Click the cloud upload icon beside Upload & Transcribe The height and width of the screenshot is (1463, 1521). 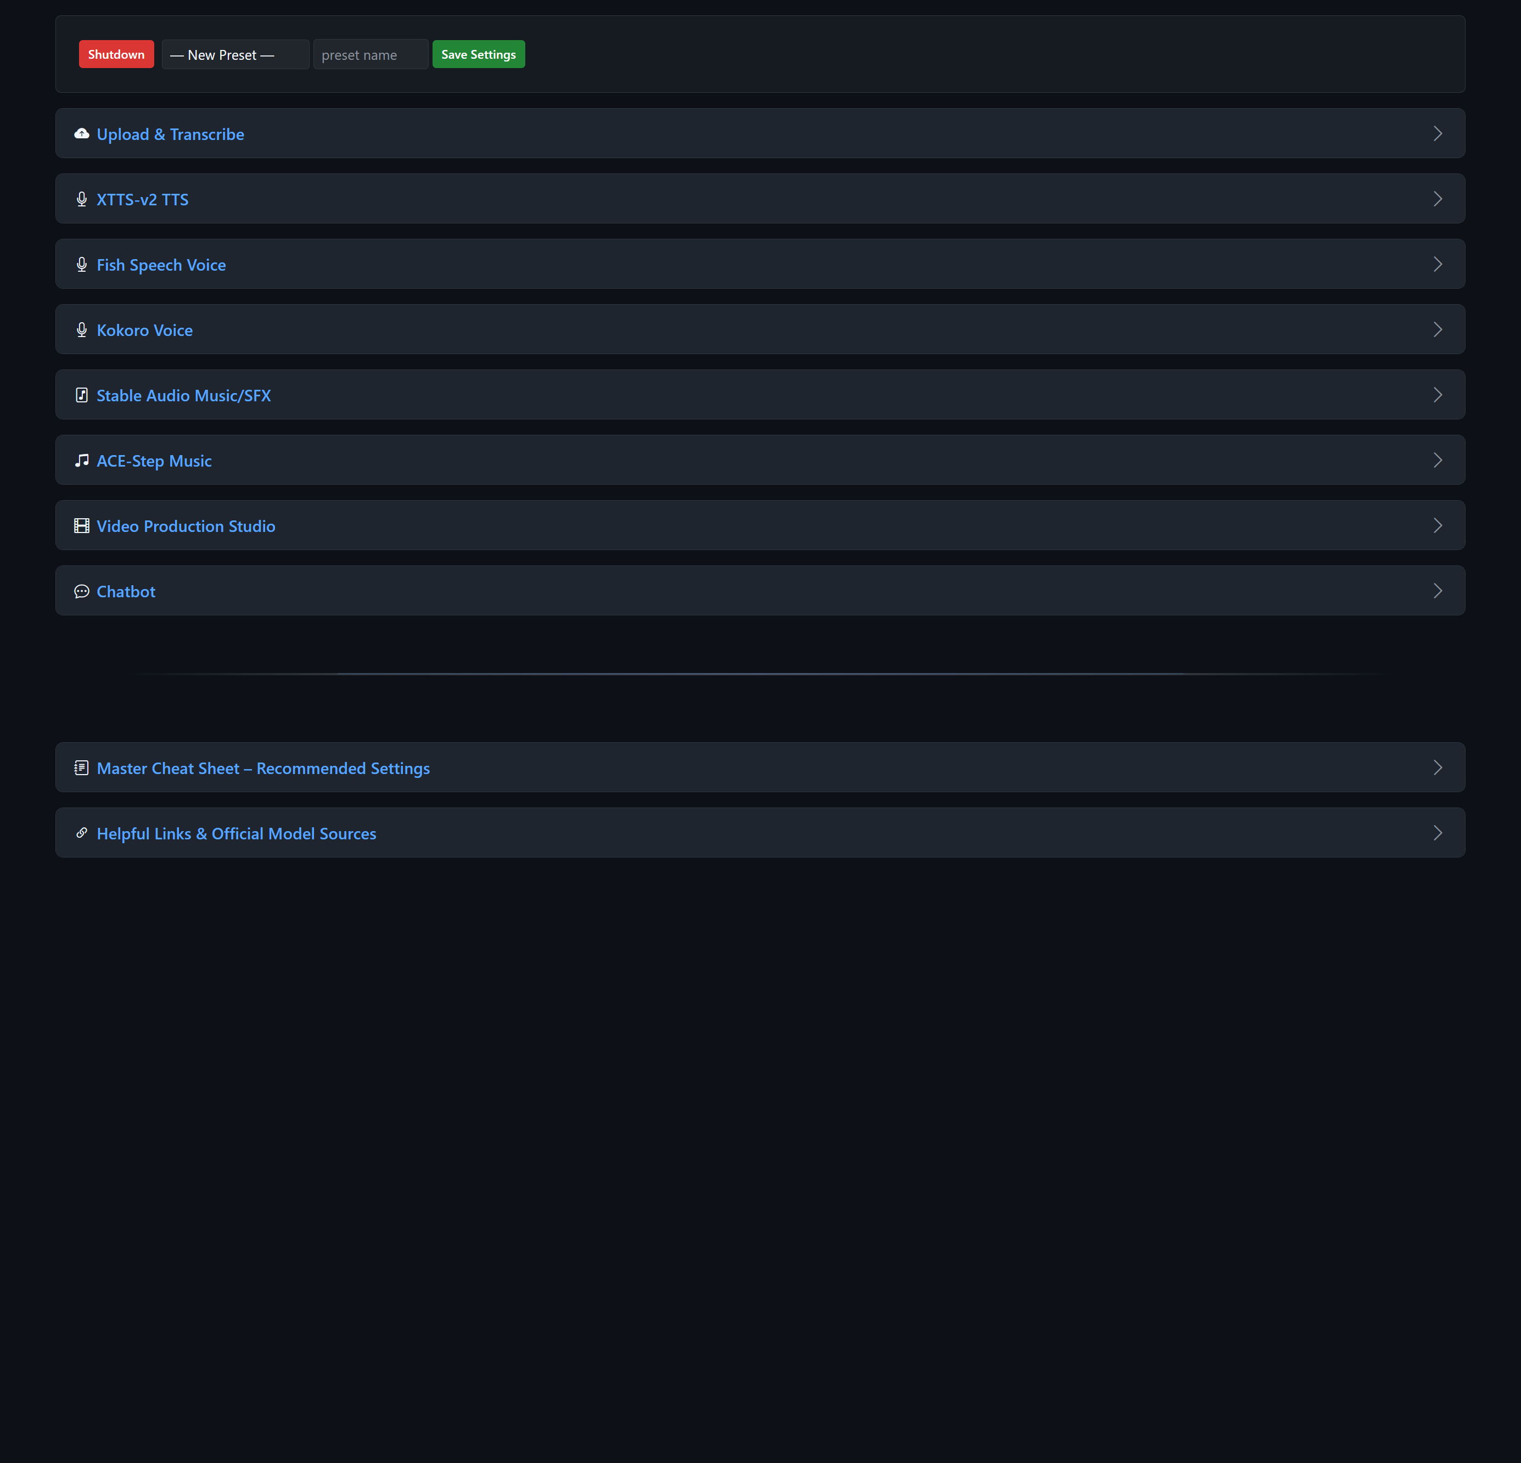(81, 133)
